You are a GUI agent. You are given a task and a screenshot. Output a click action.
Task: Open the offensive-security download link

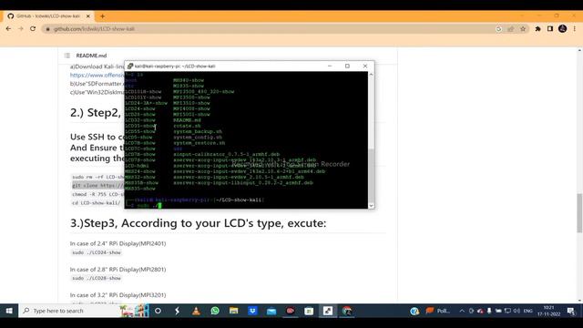(x=97, y=75)
